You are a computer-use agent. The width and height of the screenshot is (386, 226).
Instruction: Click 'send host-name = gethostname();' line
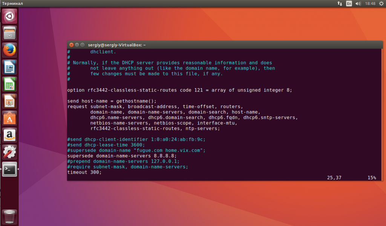pos(112,101)
